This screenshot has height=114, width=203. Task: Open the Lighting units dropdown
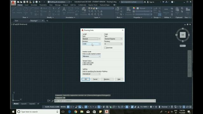[91, 74]
